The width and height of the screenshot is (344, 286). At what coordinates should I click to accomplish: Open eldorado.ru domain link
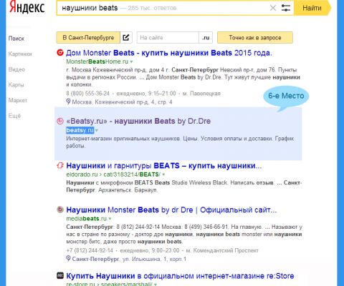coord(82,174)
